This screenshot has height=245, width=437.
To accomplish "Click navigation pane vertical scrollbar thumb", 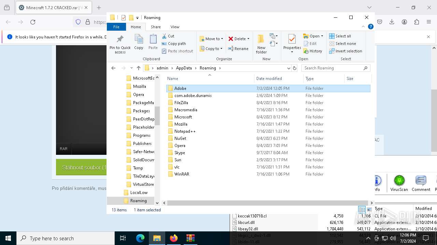I will tap(157, 116).
